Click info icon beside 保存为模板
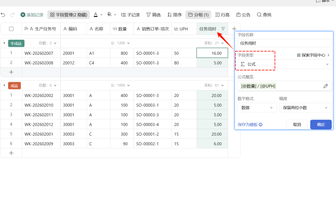The width and height of the screenshot is (336, 198). (x=261, y=125)
